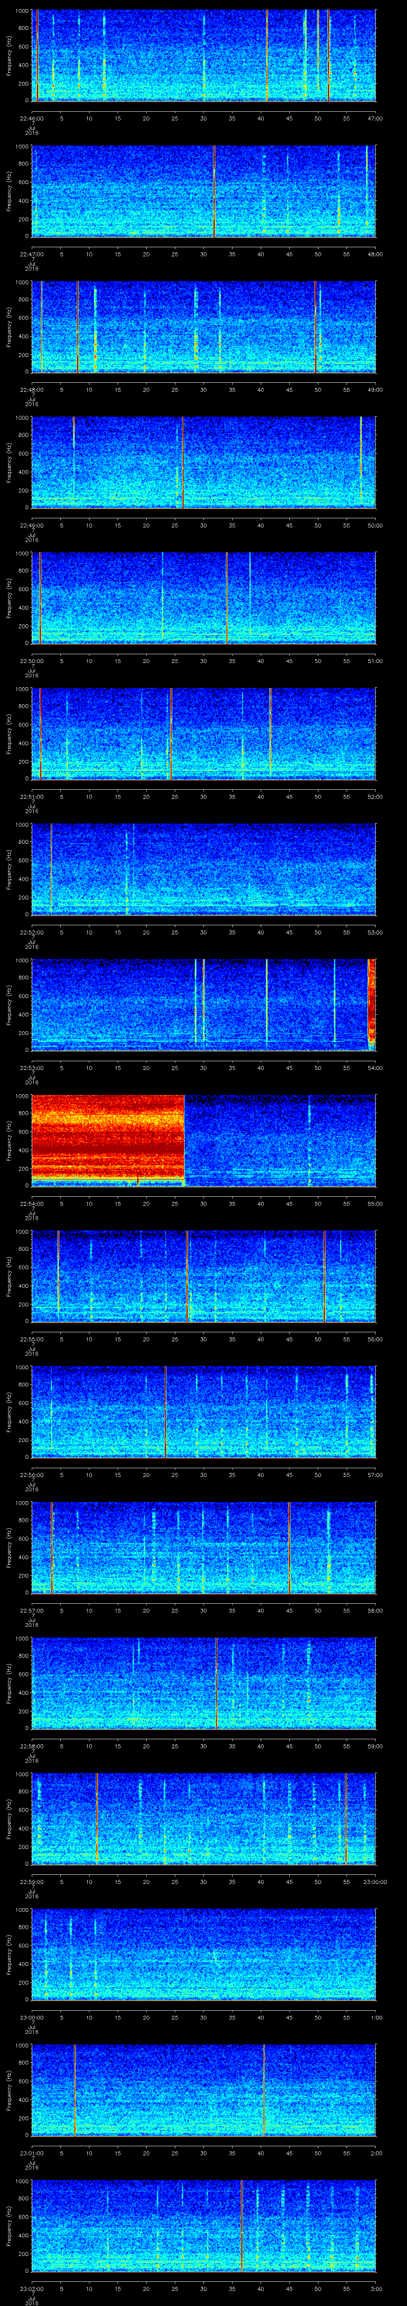Image resolution: width=407 pixels, height=2306 pixels.
Task: Open the spectrogram panel starting at 22:49:00
Action: tap(204, 463)
